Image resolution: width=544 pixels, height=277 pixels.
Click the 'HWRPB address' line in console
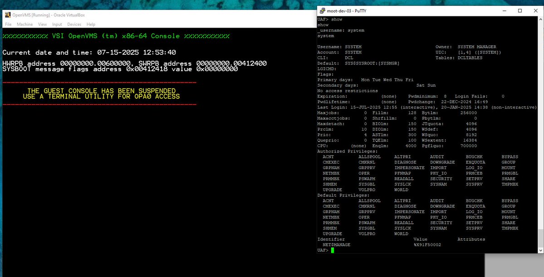(x=135, y=63)
